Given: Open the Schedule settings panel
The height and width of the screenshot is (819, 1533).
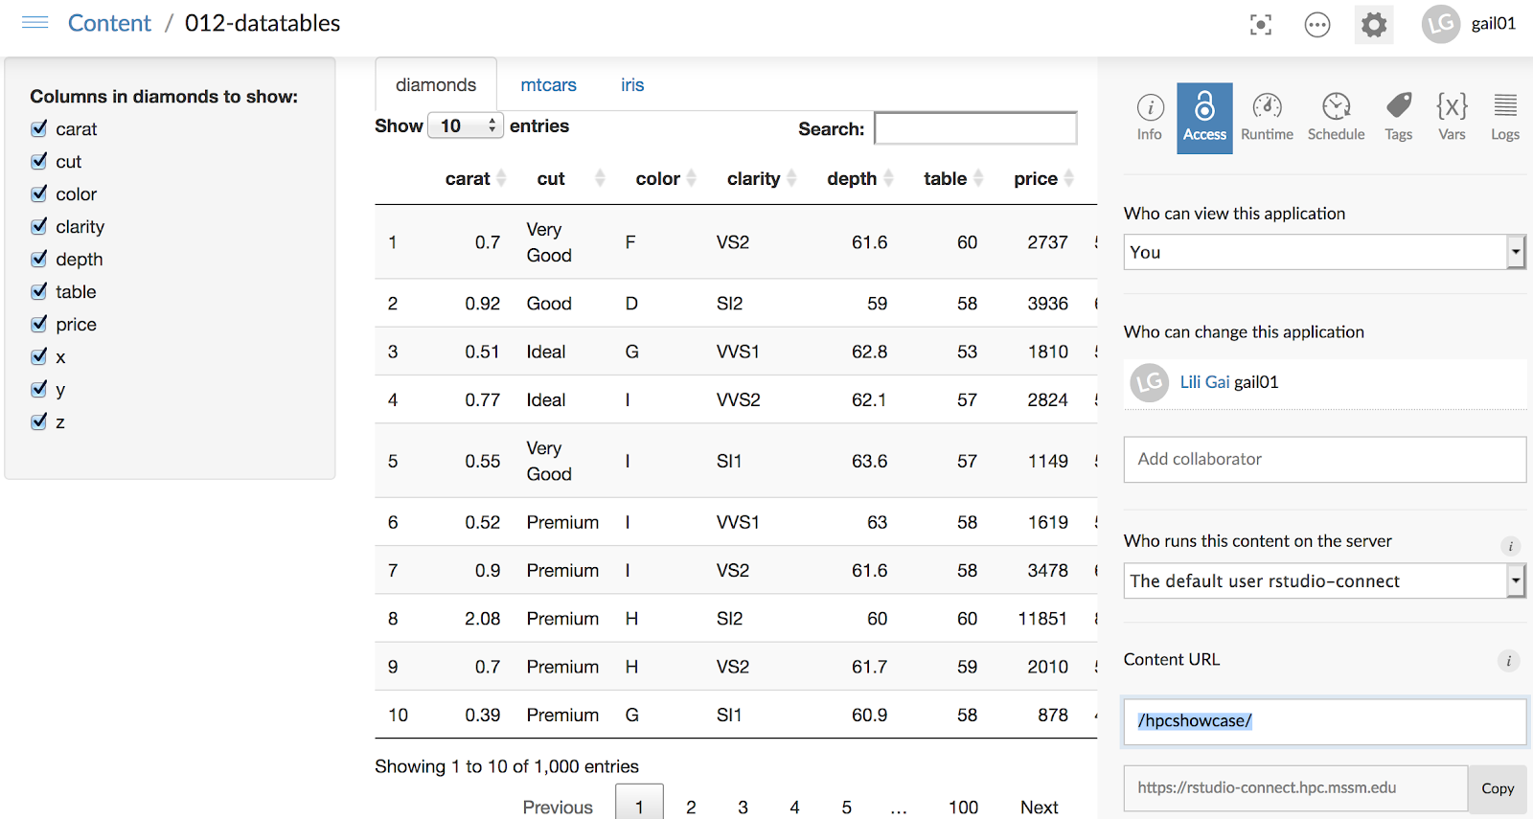Looking at the screenshot, I should pyautogui.click(x=1336, y=118).
